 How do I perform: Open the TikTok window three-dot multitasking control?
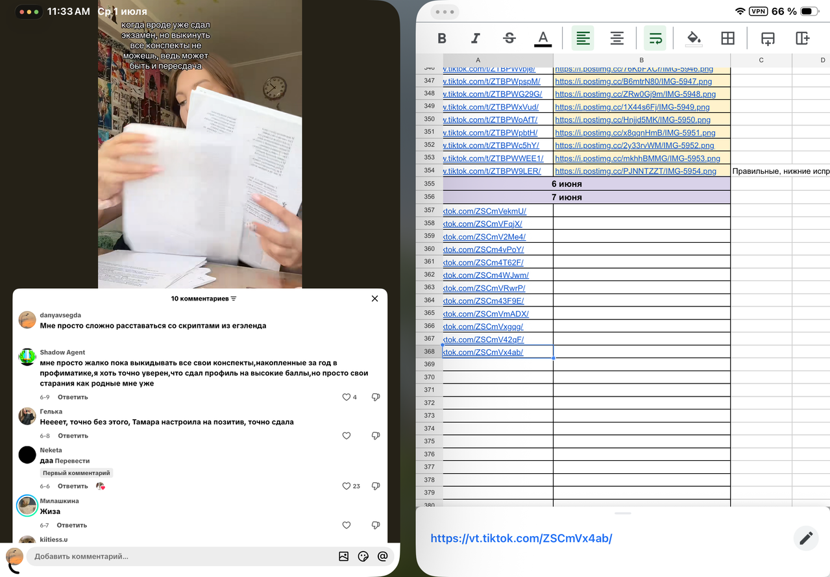pos(28,12)
